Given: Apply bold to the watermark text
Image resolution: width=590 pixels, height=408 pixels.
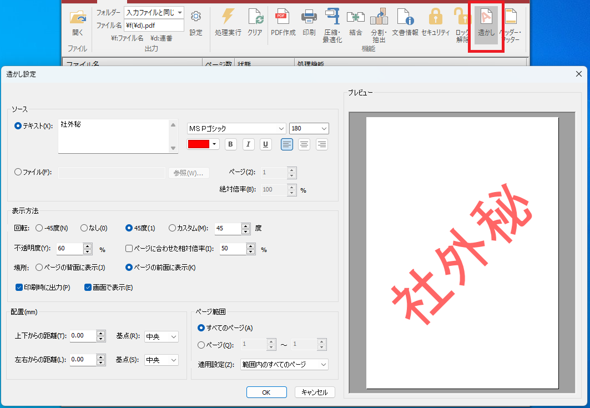Looking at the screenshot, I should (x=230, y=144).
